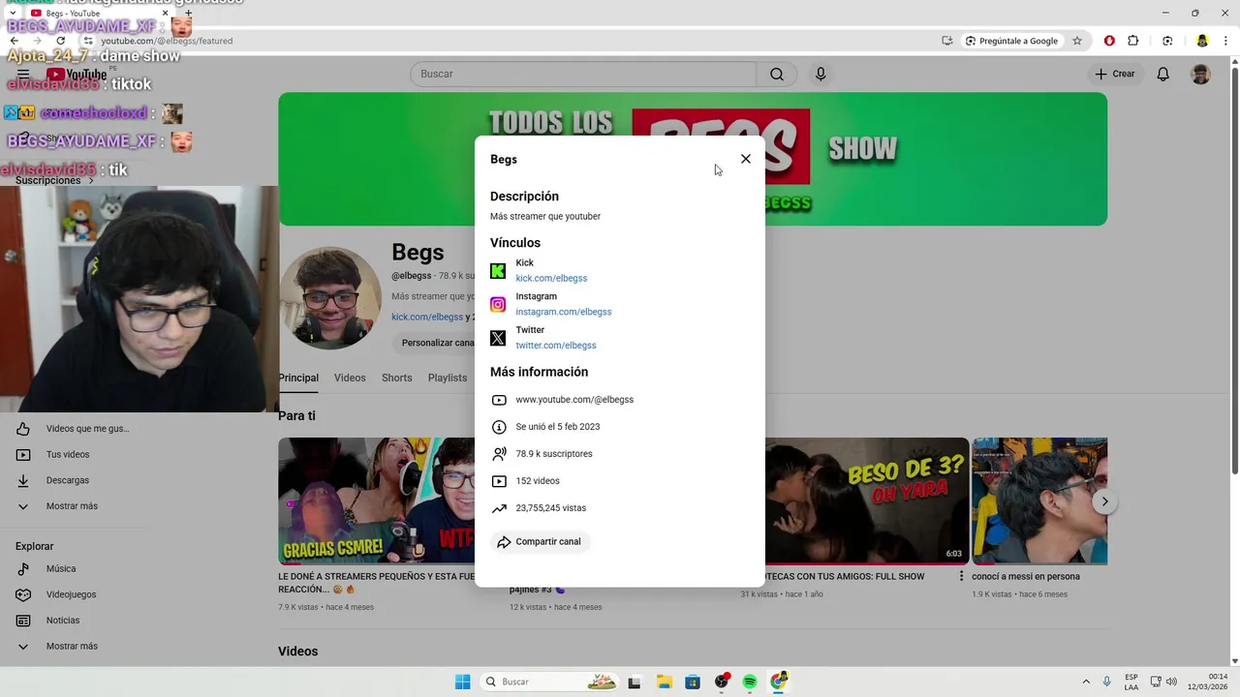
Task: Click the Compartir canal button
Action: [x=540, y=542]
